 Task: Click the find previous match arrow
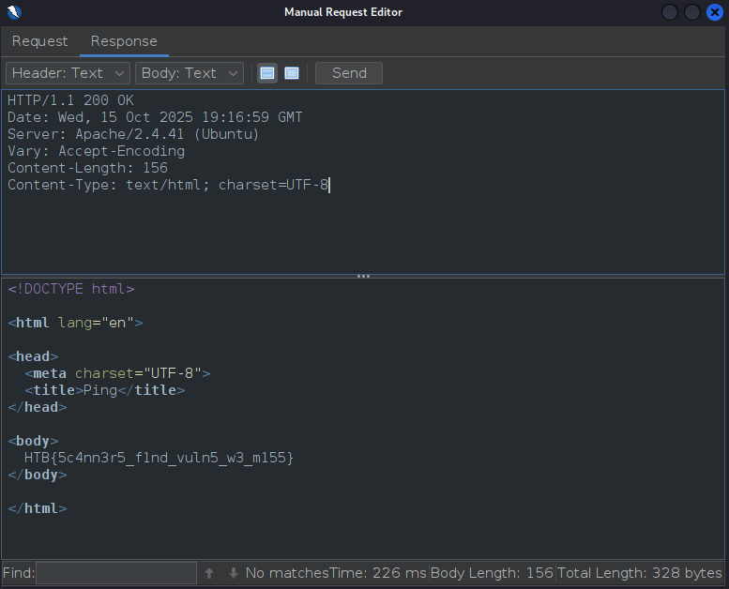click(x=209, y=573)
